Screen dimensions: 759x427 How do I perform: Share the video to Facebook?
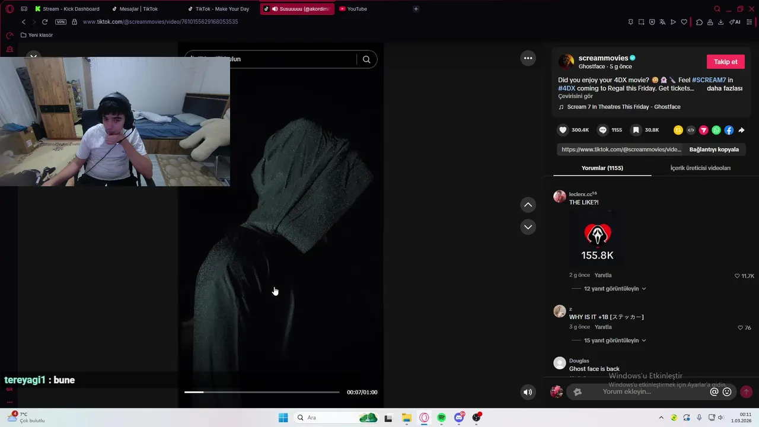(x=729, y=130)
